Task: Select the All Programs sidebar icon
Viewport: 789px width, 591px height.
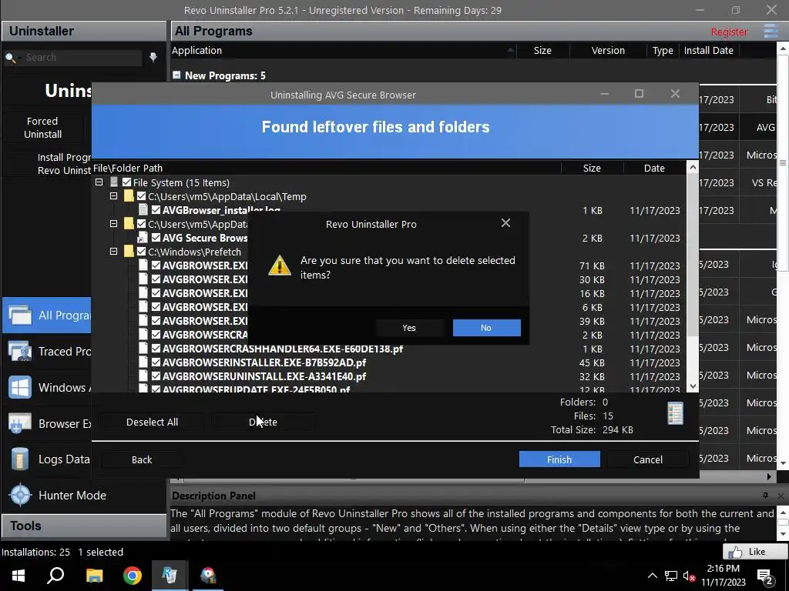Action: pos(19,315)
